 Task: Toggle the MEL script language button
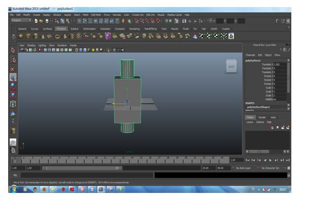pyautogui.click(x=15, y=175)
